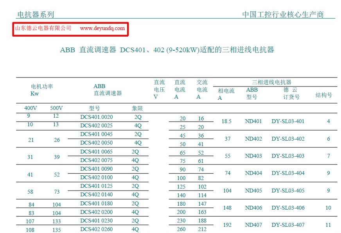Select the order number DY-SL03-405

(288, 191)
